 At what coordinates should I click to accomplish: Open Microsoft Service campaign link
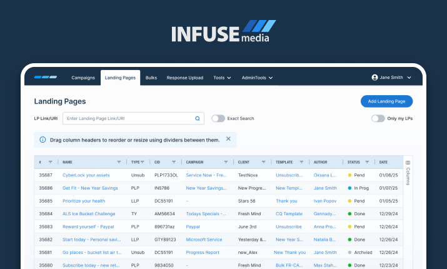204,240
